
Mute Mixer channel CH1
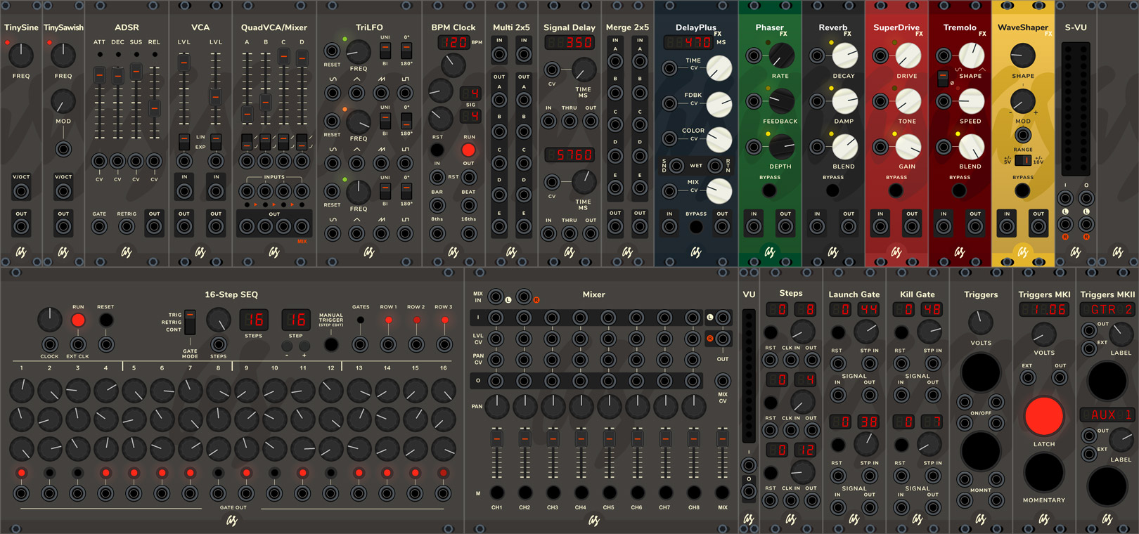497,492
